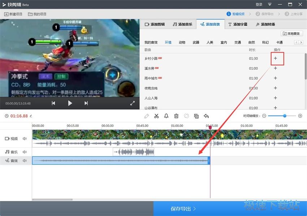Screen dimensions: 307x216
Task: Zoom out timeline with minus icon
Action: (264, 116)
